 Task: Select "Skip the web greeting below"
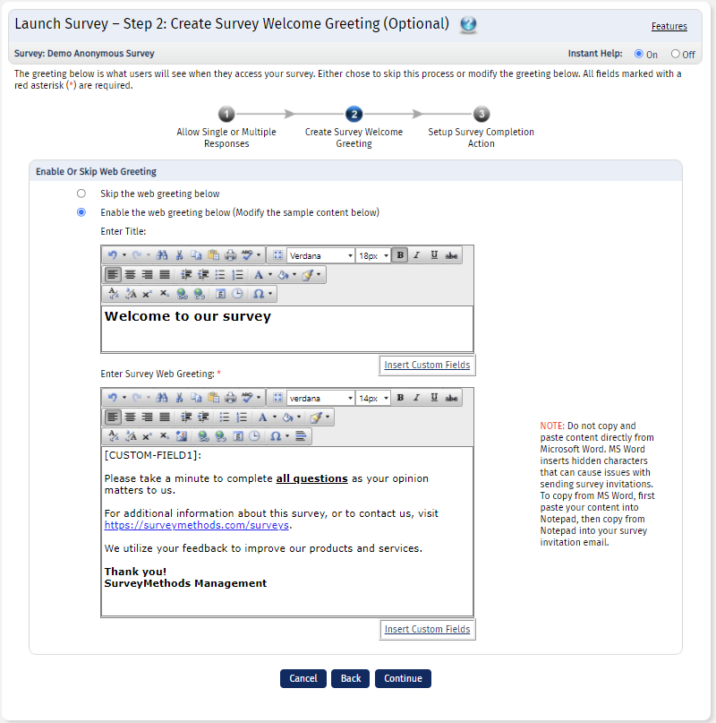coord(81,194)
